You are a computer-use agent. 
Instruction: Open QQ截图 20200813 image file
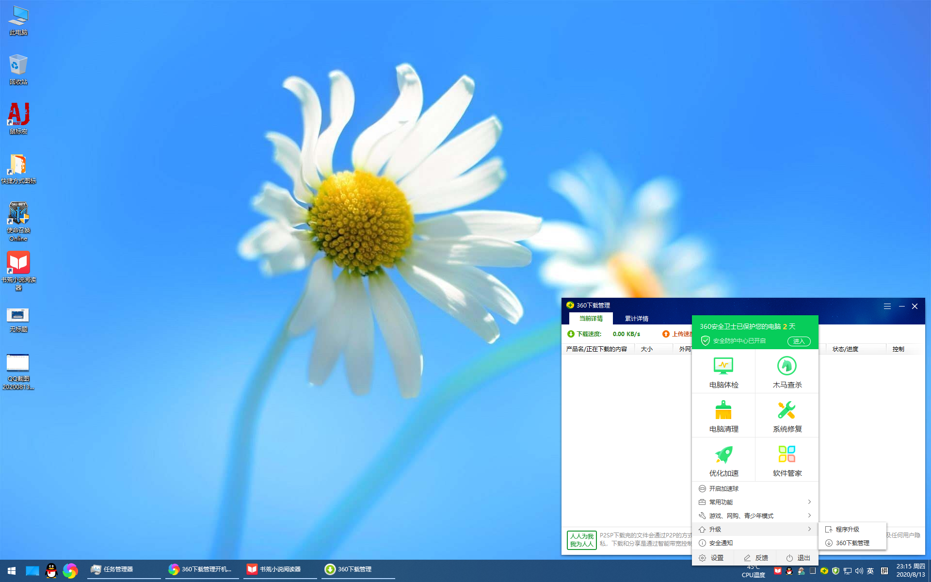coord(18,372)
